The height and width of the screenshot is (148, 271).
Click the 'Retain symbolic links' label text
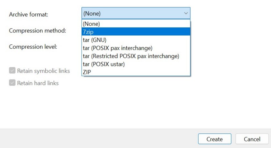click(43, 71)
